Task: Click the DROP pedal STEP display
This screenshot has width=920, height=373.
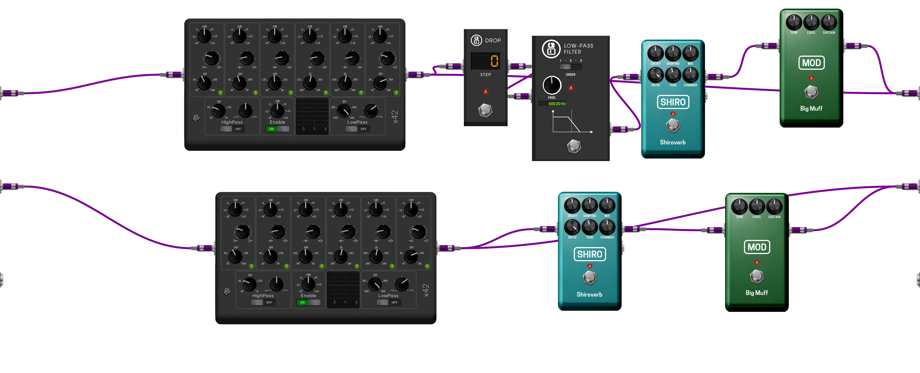Action: [x=485, y=61]
